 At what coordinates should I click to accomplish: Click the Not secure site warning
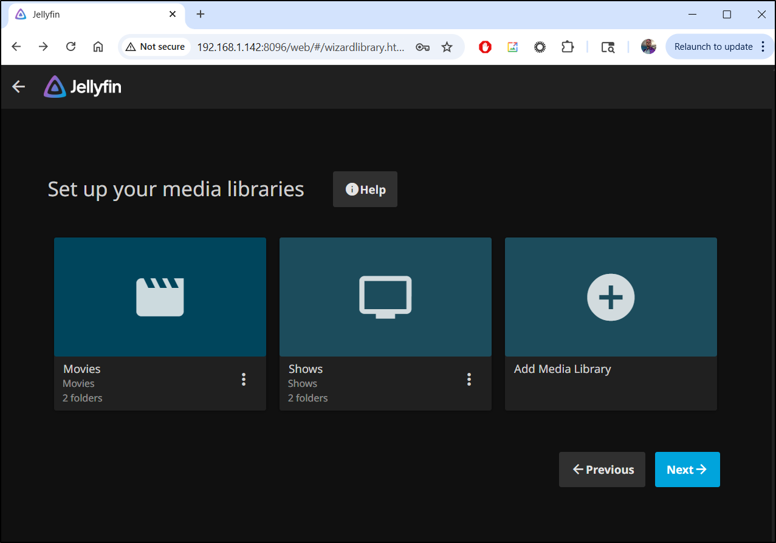click(155, 47)
